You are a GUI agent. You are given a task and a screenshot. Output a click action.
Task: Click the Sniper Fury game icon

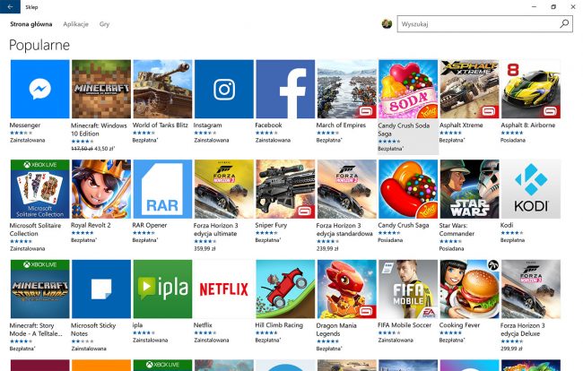(x=285, y=189)
